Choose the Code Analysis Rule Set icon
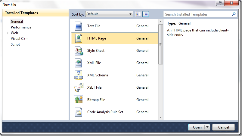Viewport: 242px width, 136px height. tap(78, 112)
